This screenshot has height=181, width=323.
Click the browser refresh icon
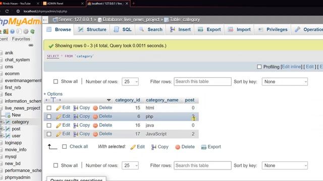point(7,11)
